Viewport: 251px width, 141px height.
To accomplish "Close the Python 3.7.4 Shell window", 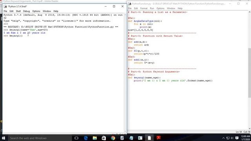I will coord(122,6).
